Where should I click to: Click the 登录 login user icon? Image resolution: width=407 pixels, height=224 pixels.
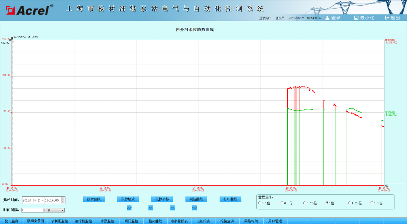tap(327, 18)
